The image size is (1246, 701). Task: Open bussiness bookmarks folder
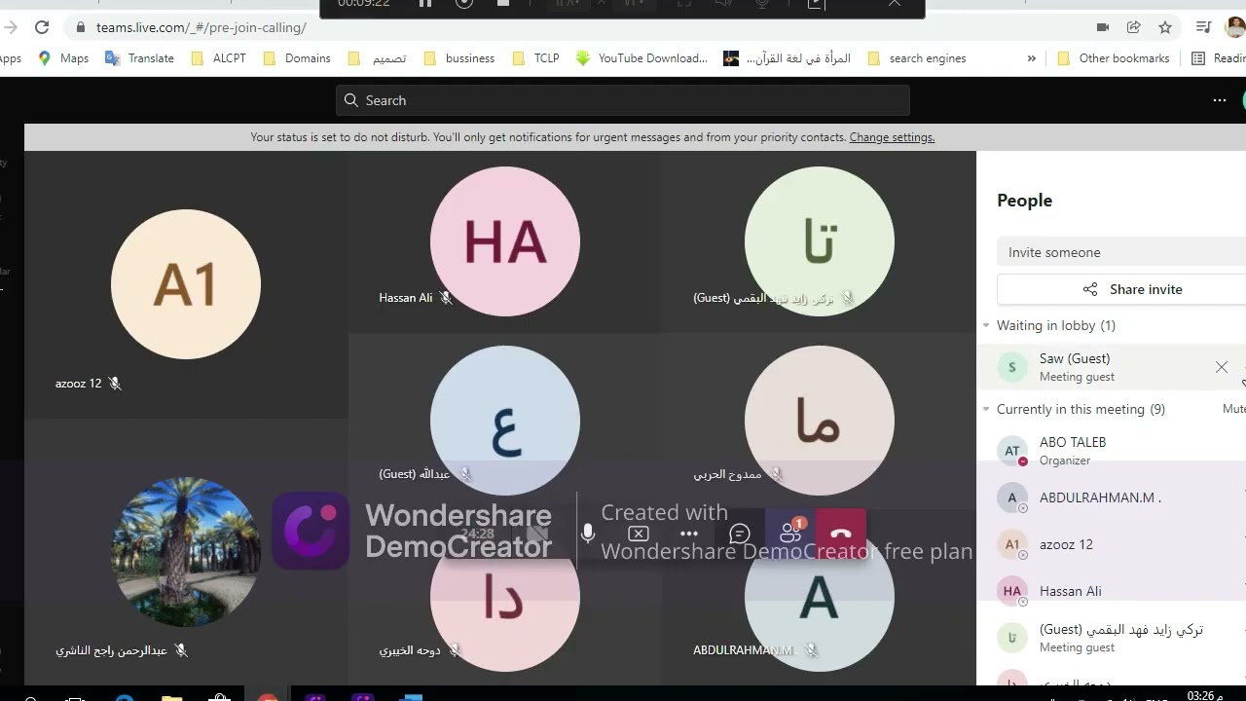[x=459, y=58]
